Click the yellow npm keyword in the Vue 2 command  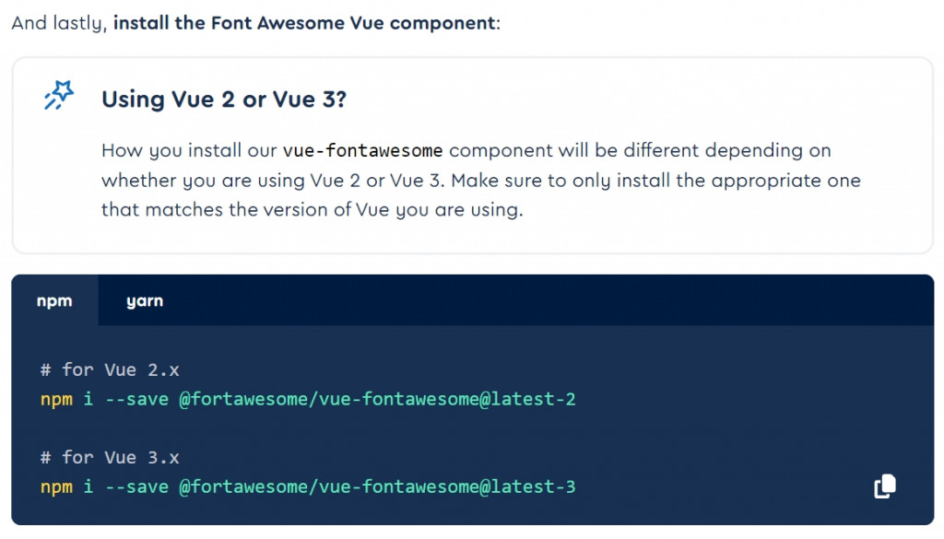point(56,399)
